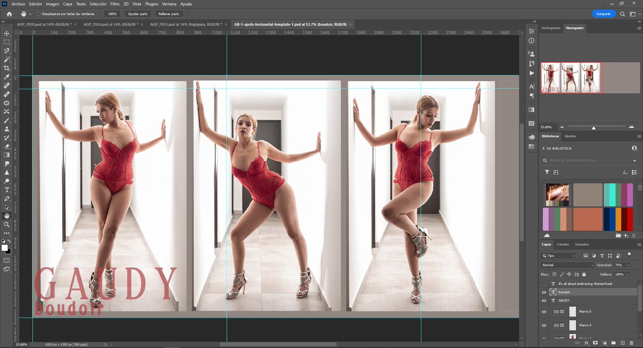Viewport: 643px width, 348px height.
Task: Add layer mask from Layers panel bottom
Action: [595, 343]
